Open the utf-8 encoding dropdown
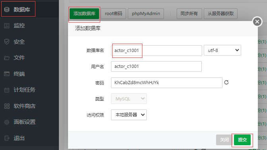The image size is (267, 150). (x=222, y=50)
